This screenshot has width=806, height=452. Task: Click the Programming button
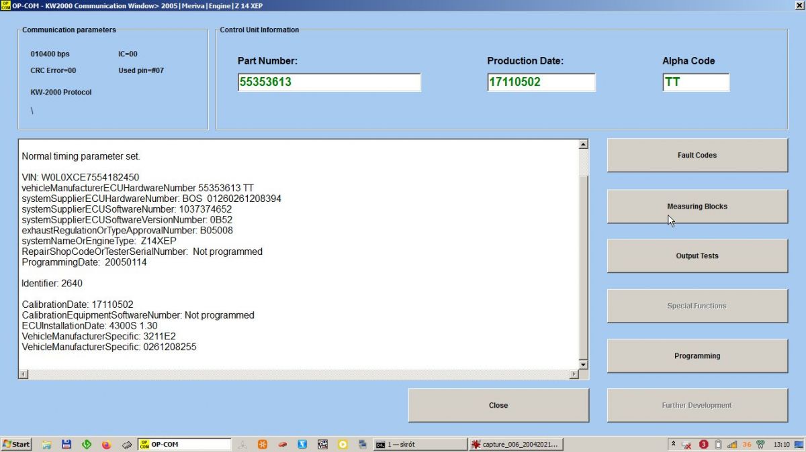pyautogui.click(x=697, y=356)
